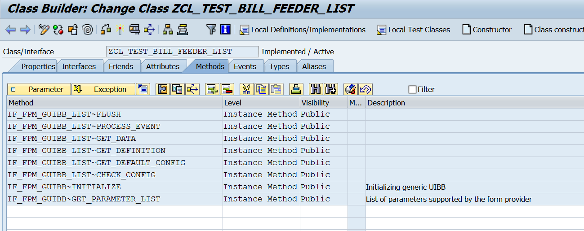Click the binoculars find icon
The width and height of the screenshot is (584, 231).
317,89
